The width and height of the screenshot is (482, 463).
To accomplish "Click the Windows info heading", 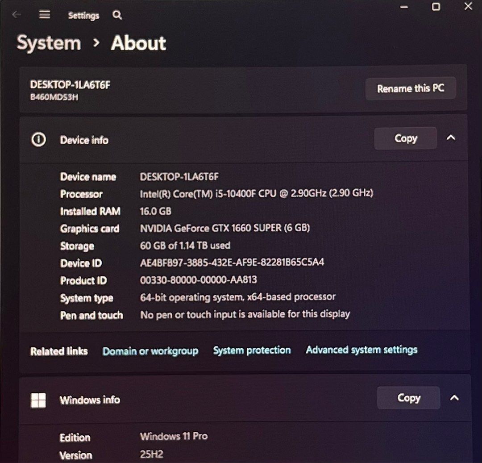I will [90, 400].
